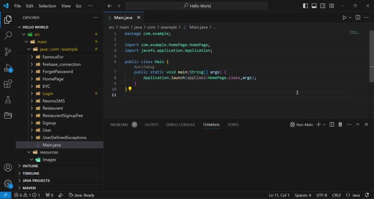Click Java: Ready status item
This screenshot has width=374, height=199.
pyautogui.click(x=81, y=195)
